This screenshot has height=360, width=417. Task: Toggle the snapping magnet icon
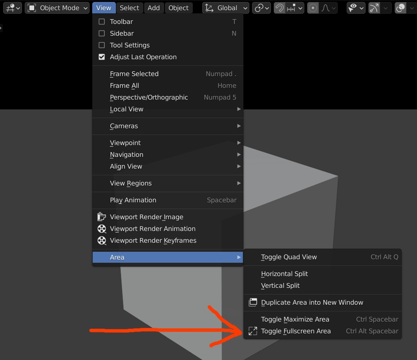point(280,8)
